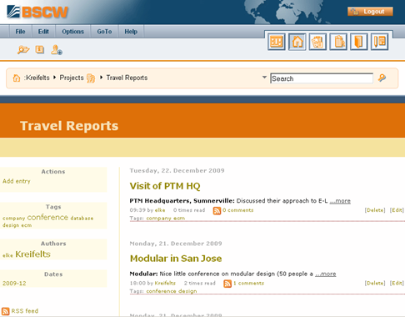
Task: Expand the dropdown arrow left of Search field
Action: [264, 77]
